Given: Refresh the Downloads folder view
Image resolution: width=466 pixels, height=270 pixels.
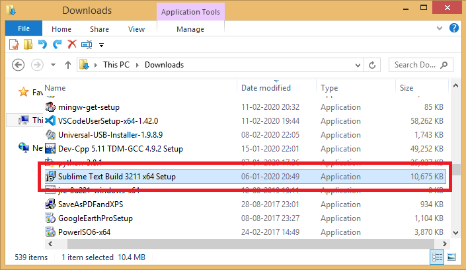Looking at the screenshot, I should point(373,65).
